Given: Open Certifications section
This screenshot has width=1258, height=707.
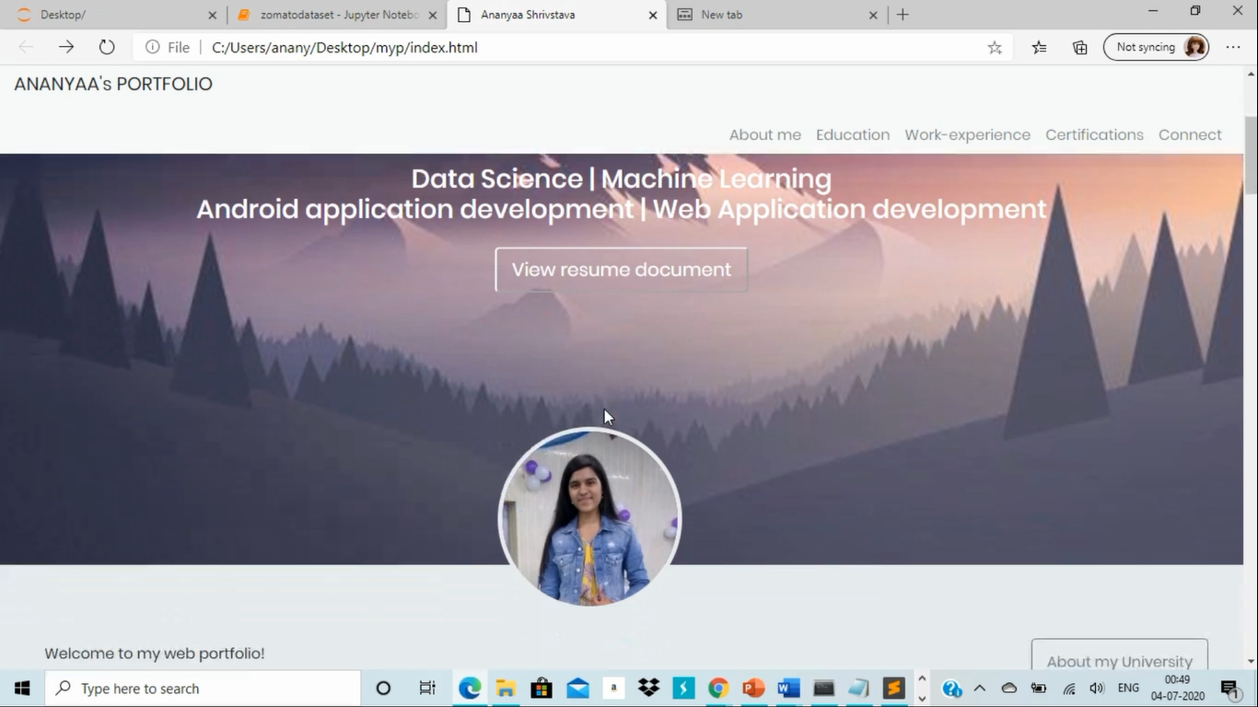Looking at the screenshot, I should coord(1094,134).
